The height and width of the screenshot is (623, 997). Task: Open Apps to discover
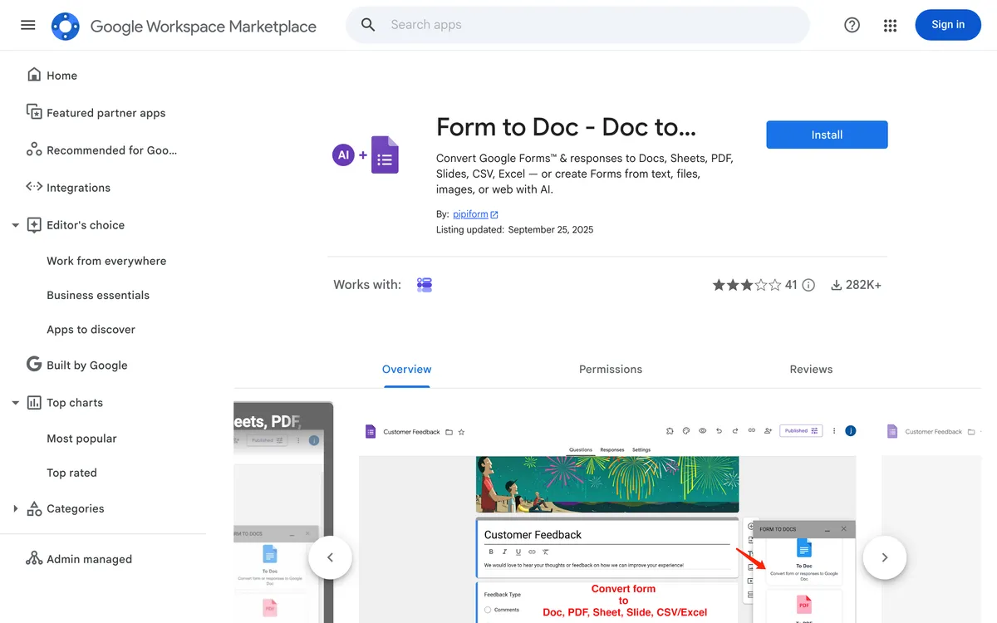91,329
